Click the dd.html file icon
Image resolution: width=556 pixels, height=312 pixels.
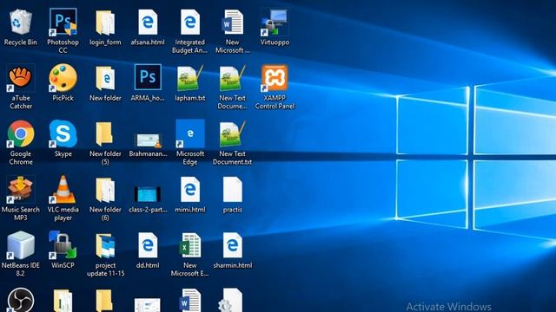148,245
